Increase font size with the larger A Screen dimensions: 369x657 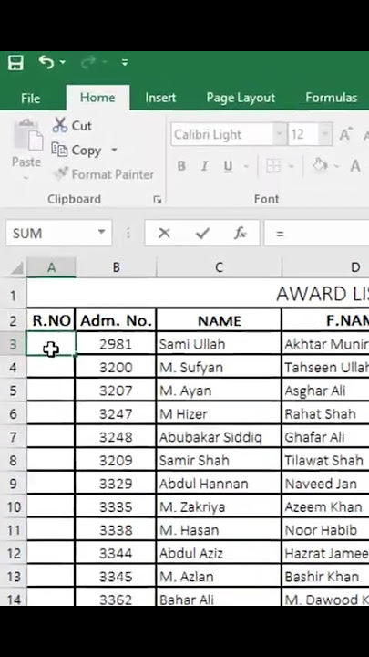345,134
